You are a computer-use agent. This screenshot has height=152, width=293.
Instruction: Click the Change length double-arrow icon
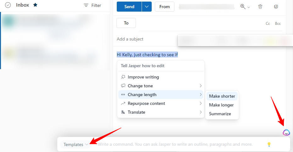(123, 95)
